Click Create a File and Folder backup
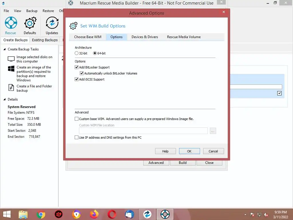Screen dimensions: 293x220 click(x=34, y=88)
